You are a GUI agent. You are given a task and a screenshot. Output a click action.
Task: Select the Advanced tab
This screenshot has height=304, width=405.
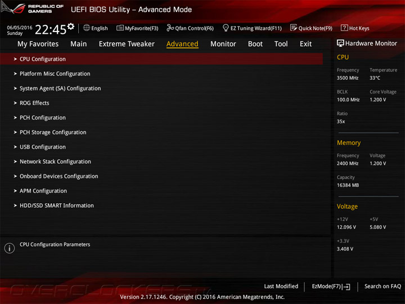182,44
